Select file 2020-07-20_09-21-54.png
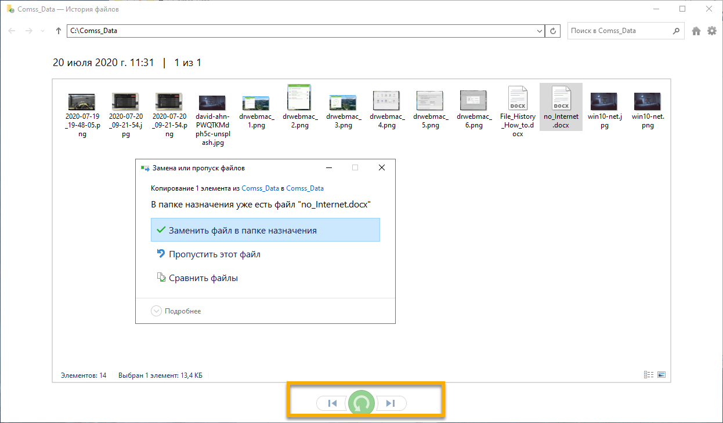 [x=169, y=112]
